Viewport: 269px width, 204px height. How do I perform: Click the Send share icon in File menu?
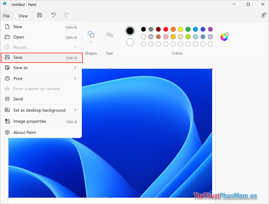[7, 99]
